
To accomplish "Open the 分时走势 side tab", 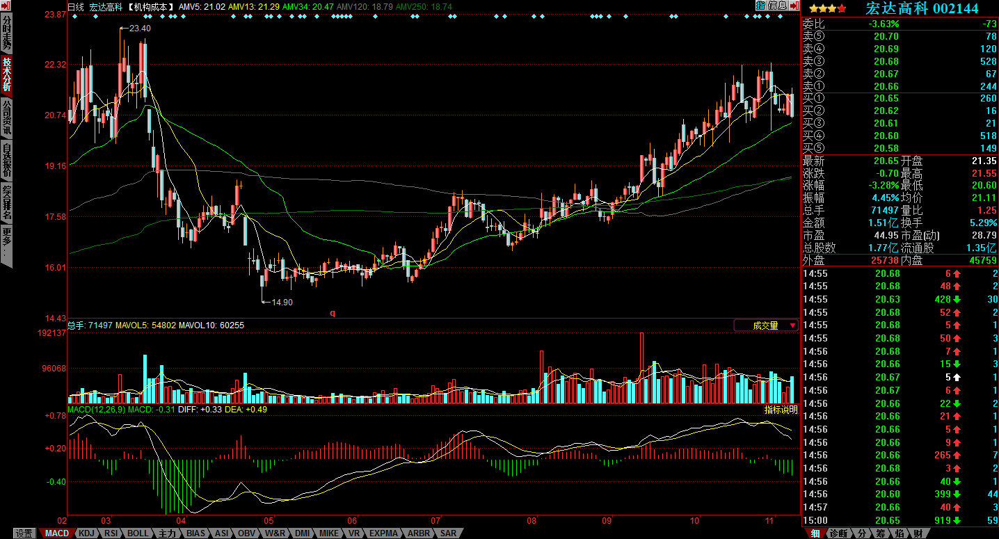I will tap(6, 34).
